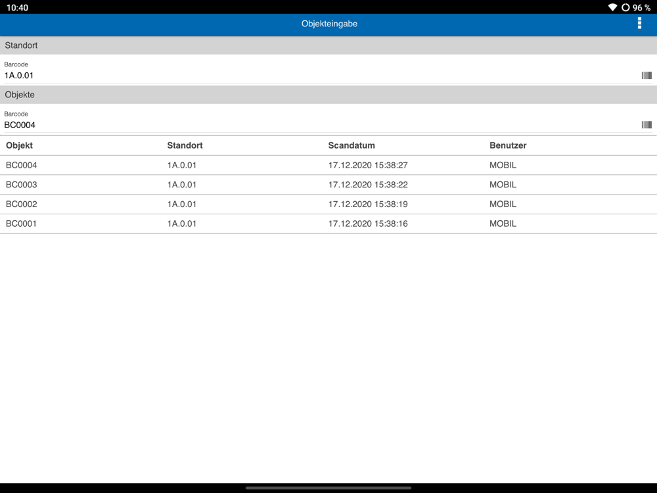Open the three-dot overflow menu
The image size is (657, 493).
639,23
